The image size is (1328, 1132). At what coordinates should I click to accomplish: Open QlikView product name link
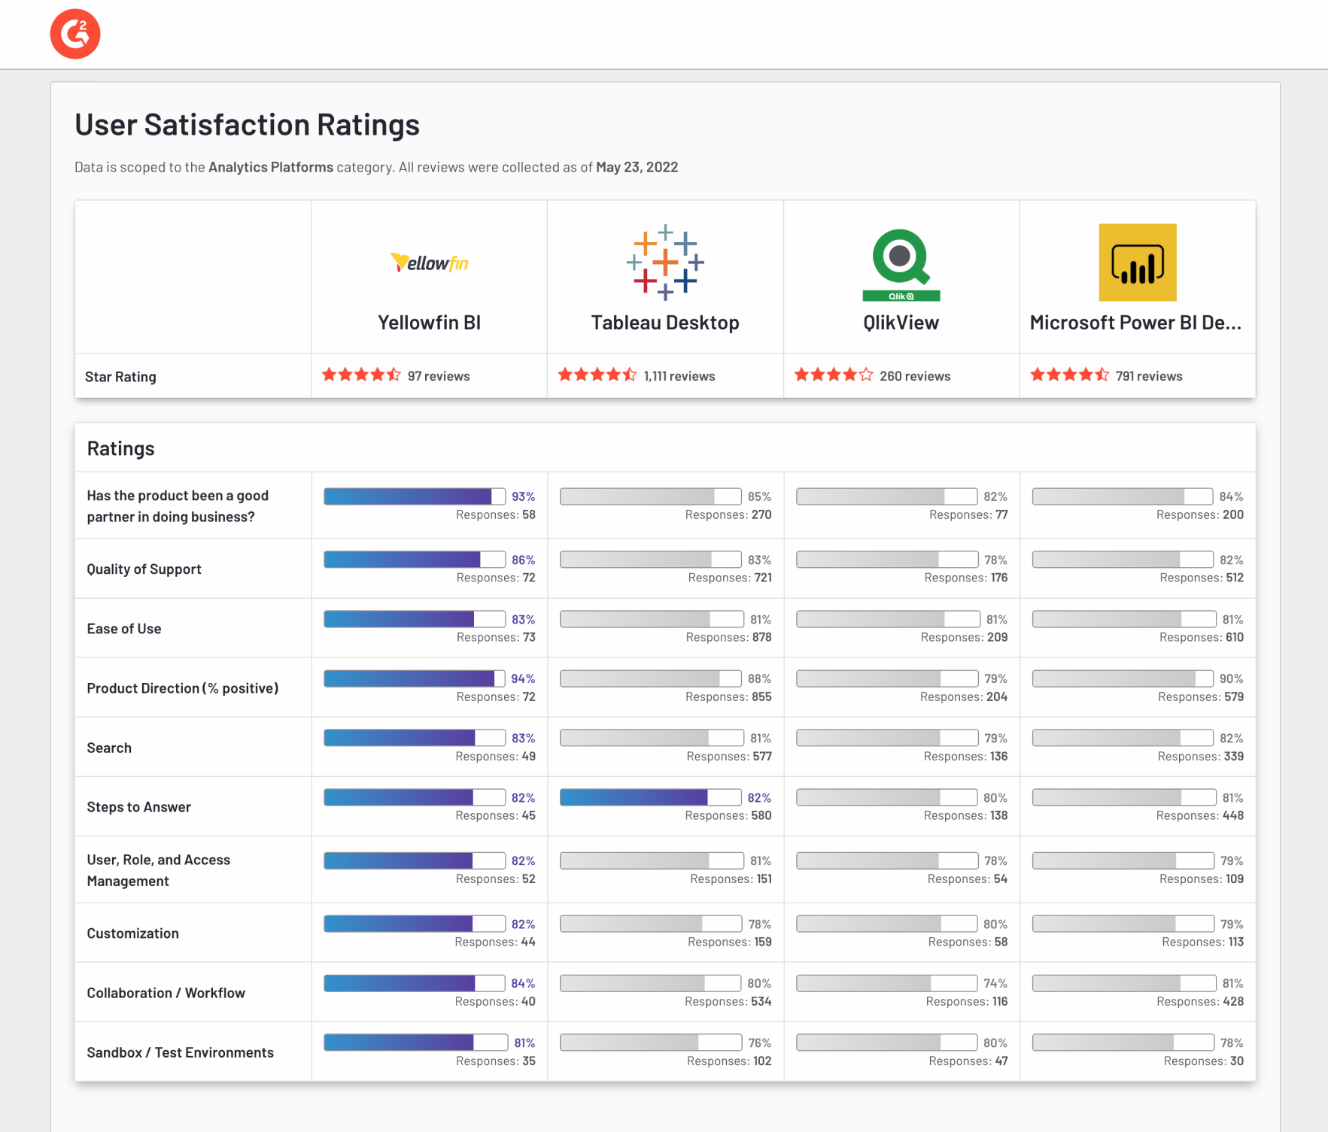click(x=901, y=323)
